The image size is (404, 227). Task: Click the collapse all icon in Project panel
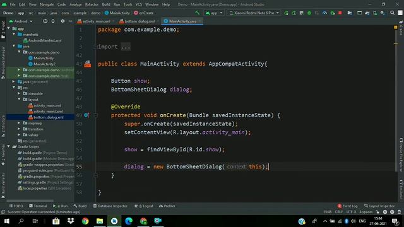53,21
